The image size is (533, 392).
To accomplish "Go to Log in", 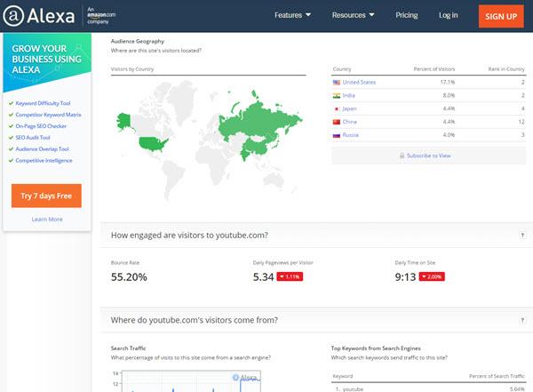I will [x=448, y=15].
